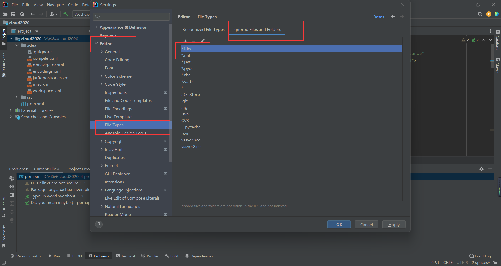This screenshot has width=501, height=266.
Task: Click the editor vertical three-dots menu
Action: tap(490, 31)
